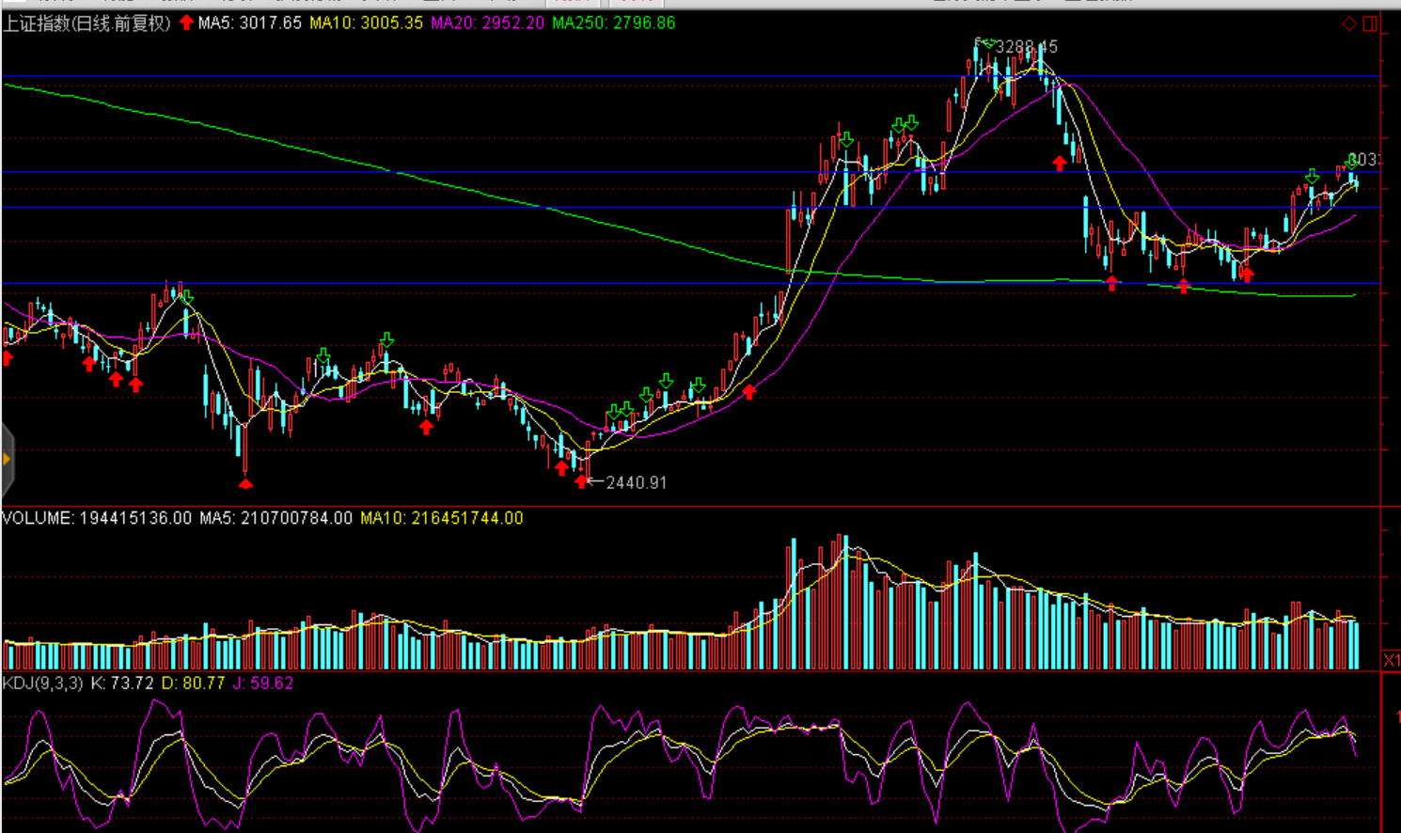Select the magenta MA20 price label
Viewport: 1401px width, 833px height.
click(x=487, y=23)
